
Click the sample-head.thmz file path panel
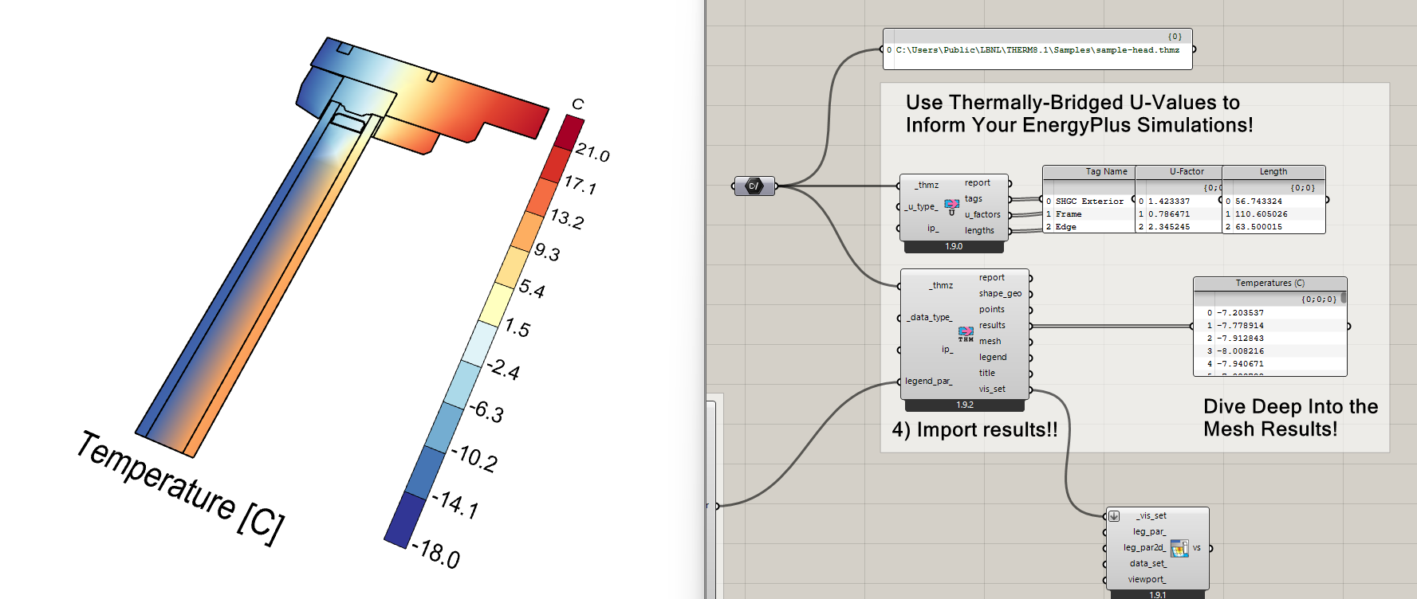pyautogui.click(x=1037, y=50)
